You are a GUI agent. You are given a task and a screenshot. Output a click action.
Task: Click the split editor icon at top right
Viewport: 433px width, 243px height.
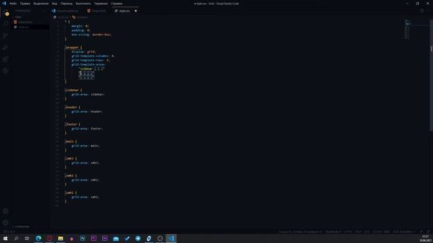click(422, 11)
